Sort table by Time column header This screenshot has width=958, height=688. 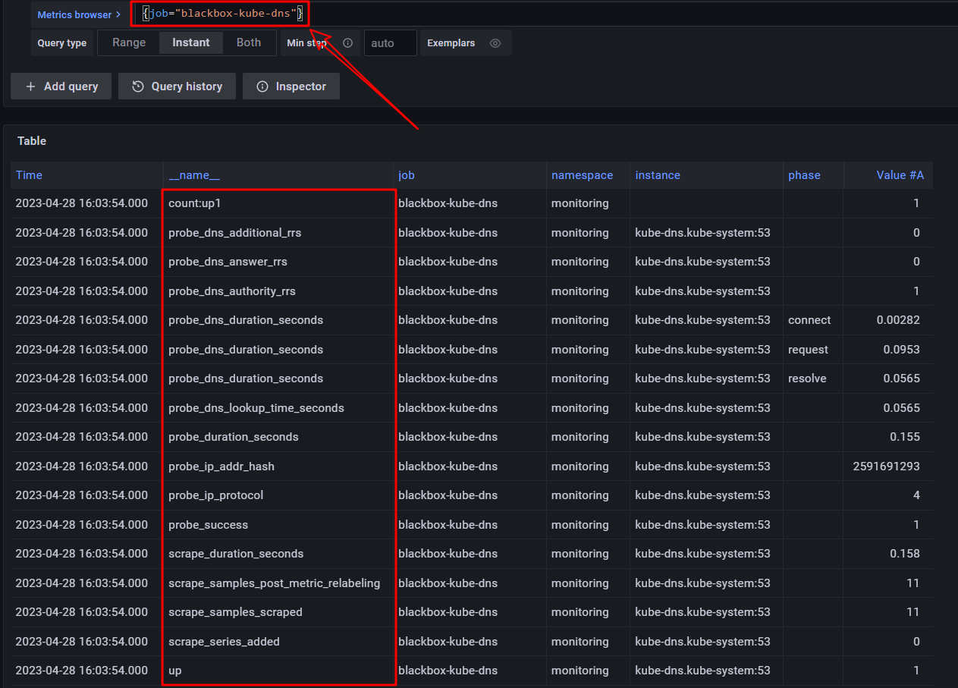pyautogui.click(x=29, y=175)
